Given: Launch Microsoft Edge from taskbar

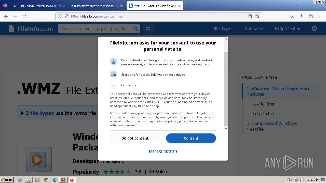Looking at the screenshot, I should point(55,180).
